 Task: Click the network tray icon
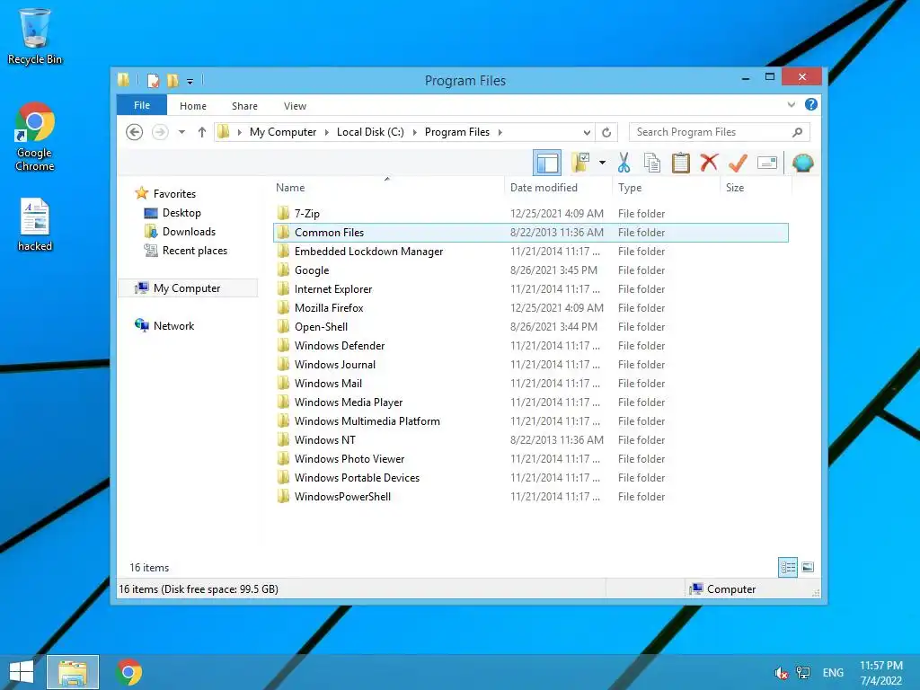coord(803,673)
